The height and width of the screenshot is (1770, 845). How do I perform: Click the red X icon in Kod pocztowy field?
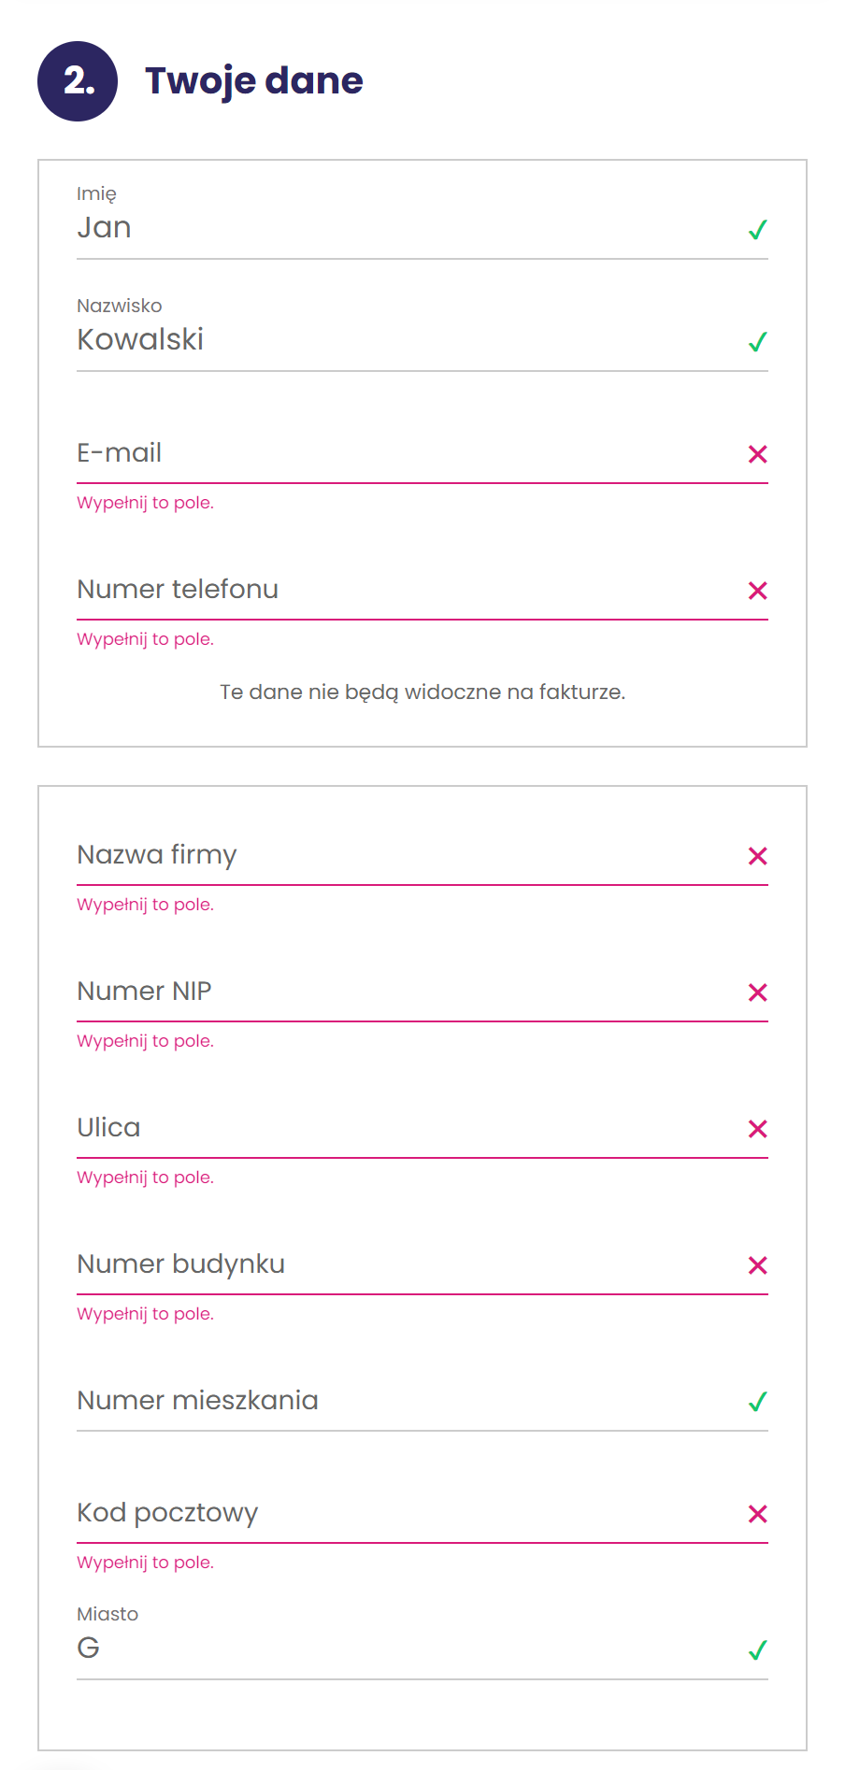pos(758,1514)
